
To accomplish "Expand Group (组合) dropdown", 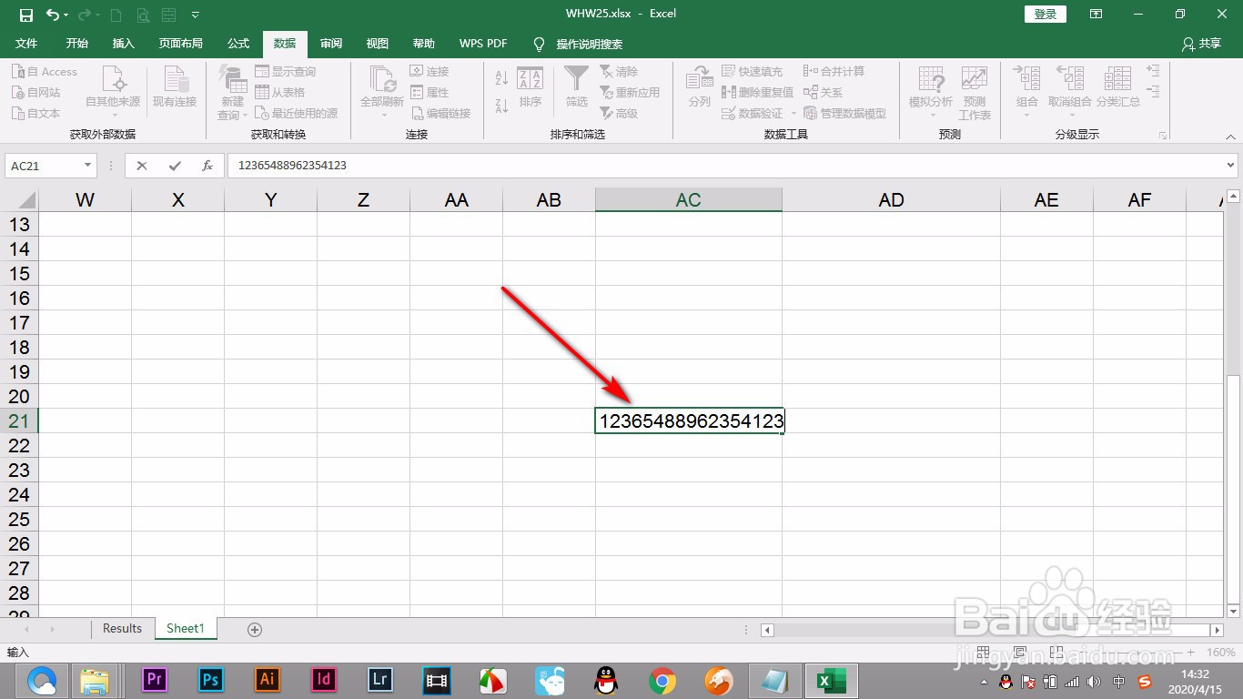I will [x=1027, y=116].
